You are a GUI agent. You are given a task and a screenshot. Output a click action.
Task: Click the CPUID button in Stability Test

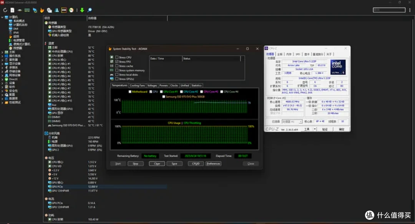pyautogui.click(x=196, y=164)
